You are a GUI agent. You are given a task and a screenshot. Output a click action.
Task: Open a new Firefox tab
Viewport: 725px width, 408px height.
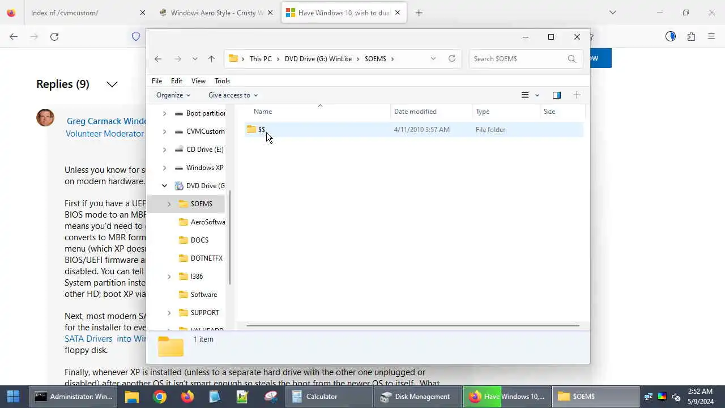click(x=419, y=12)
